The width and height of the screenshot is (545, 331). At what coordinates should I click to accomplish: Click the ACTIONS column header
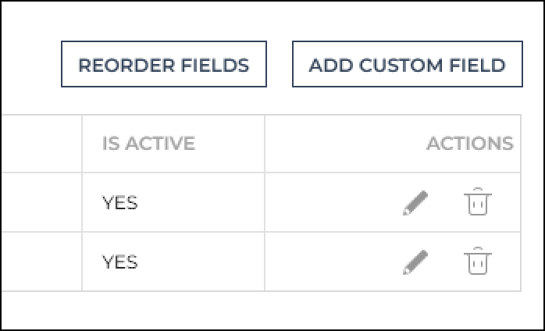tap(470, 143)
